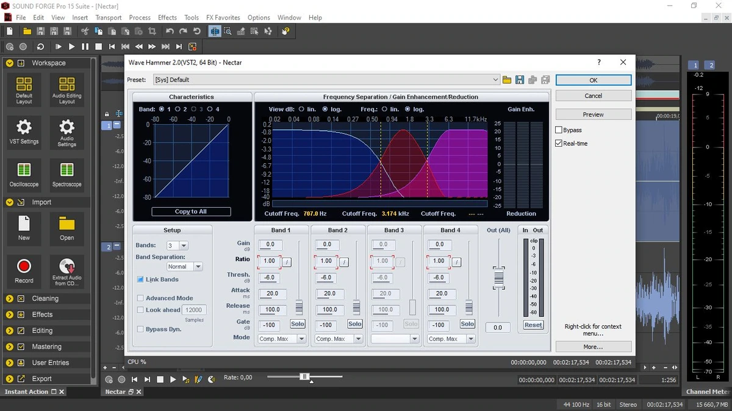
Task: Open Audio Editing Layout icon
Action: coord(66,90)
